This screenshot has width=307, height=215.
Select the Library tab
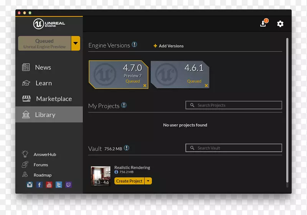point(49,115)
